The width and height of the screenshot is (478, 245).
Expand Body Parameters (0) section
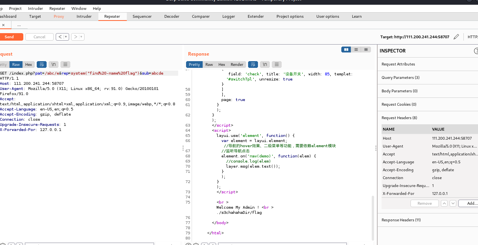429,91
